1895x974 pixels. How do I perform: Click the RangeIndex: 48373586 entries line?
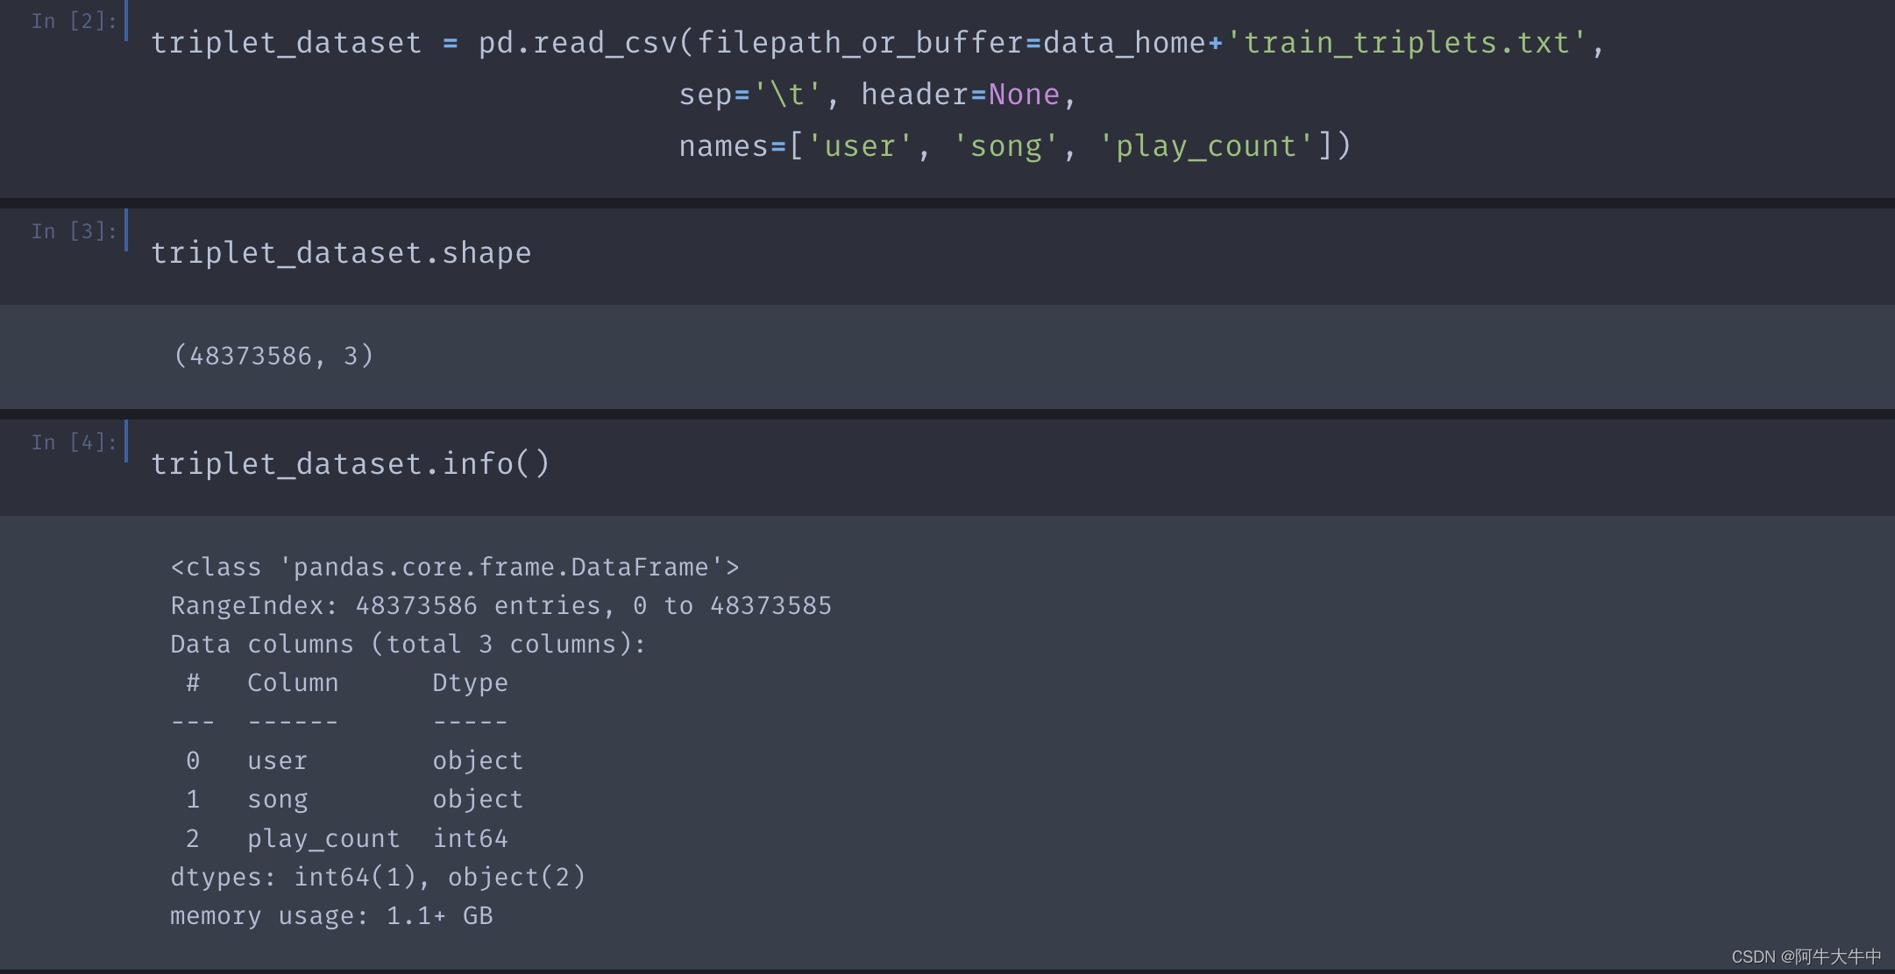coord(500,606)
